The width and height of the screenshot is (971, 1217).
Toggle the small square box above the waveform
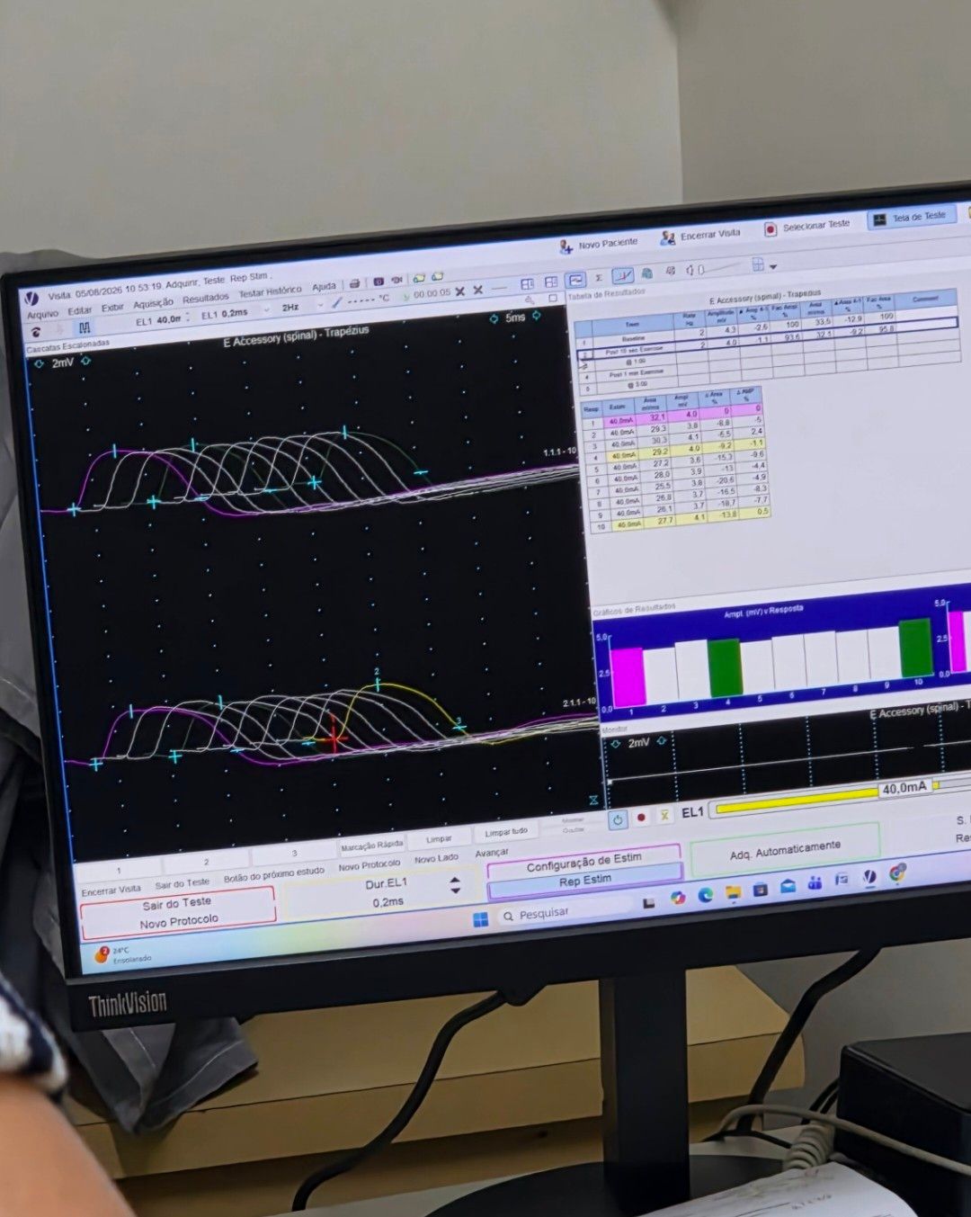pos(553,298)
